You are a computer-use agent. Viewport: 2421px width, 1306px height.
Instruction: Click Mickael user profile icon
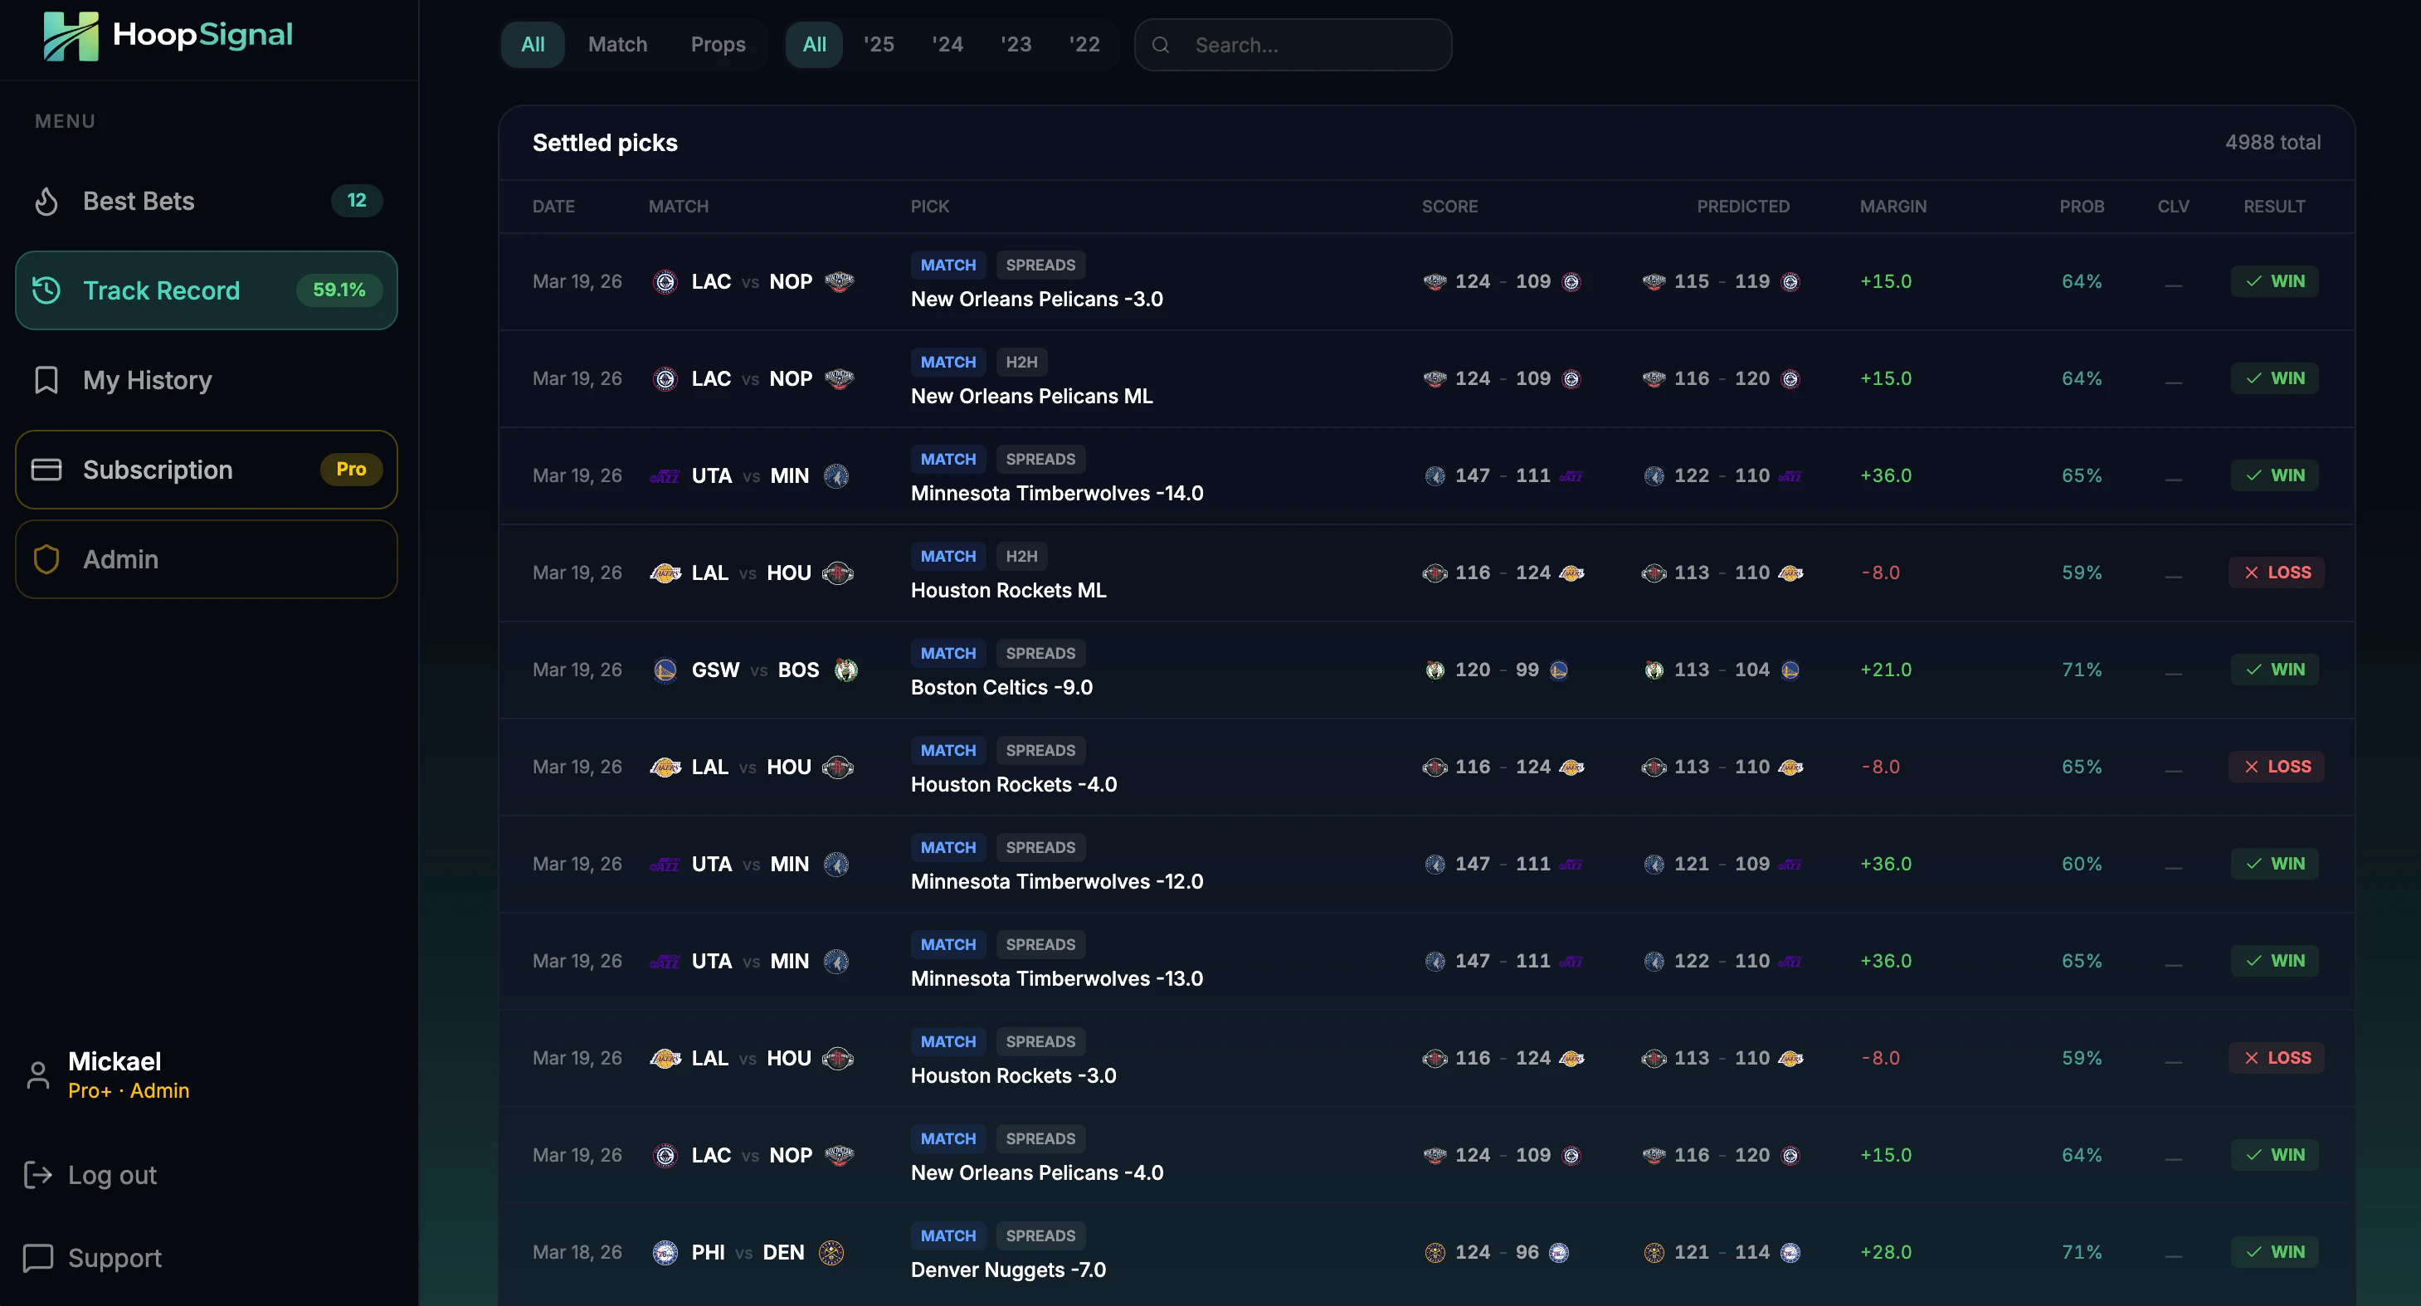[37, 1075]
